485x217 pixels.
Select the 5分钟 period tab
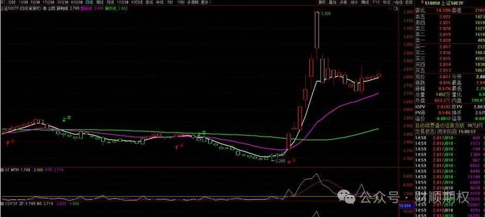[x=35, y=2]
